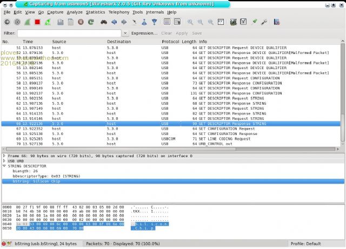Click in the display Filter text field
The width and height of the screenshot is (346, 249).
70,33
